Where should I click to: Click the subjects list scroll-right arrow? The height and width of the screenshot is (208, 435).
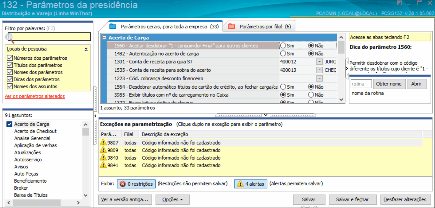(x=78, y=203)
